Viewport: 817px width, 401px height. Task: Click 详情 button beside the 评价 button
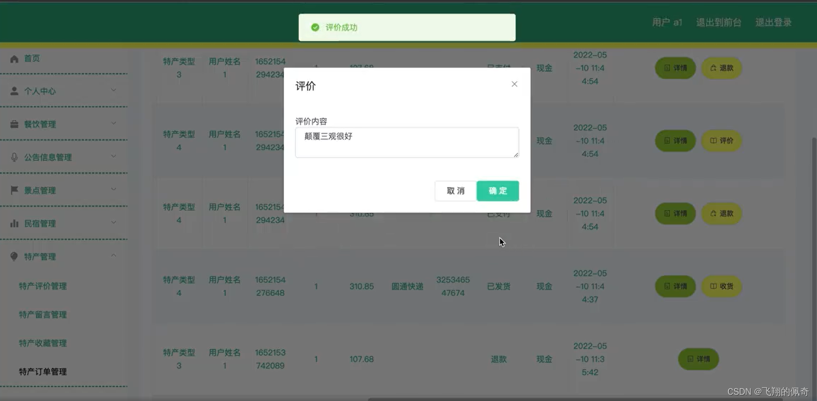[x=675, y=141]
